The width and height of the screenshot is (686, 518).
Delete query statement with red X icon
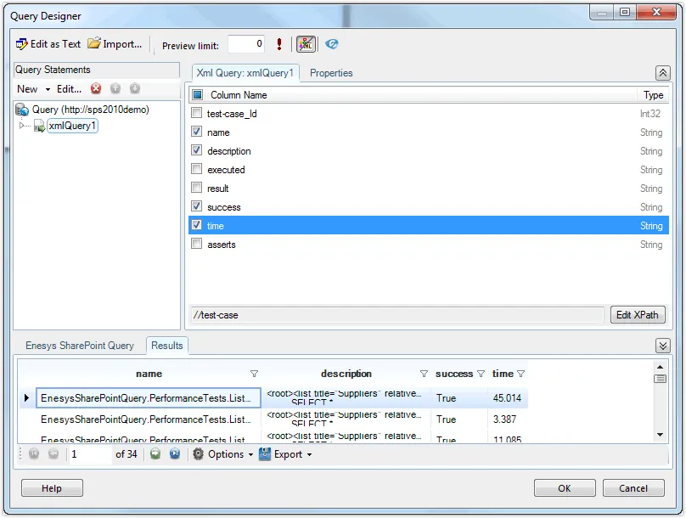click(x=96, y=89)
